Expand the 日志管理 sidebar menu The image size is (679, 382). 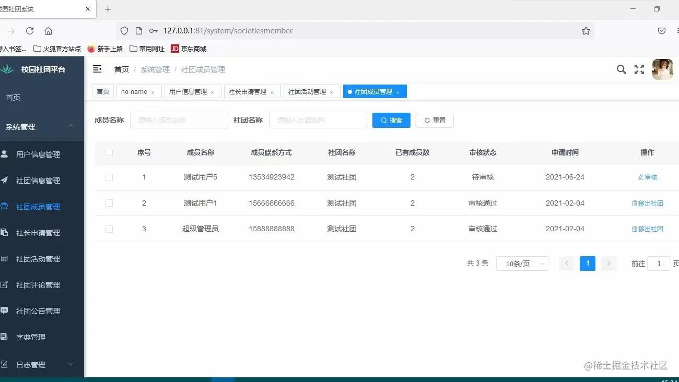(42, 364)
